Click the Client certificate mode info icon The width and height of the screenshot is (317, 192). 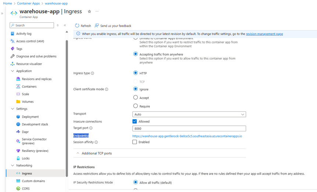pyautogui.click(x=106, y=89)
